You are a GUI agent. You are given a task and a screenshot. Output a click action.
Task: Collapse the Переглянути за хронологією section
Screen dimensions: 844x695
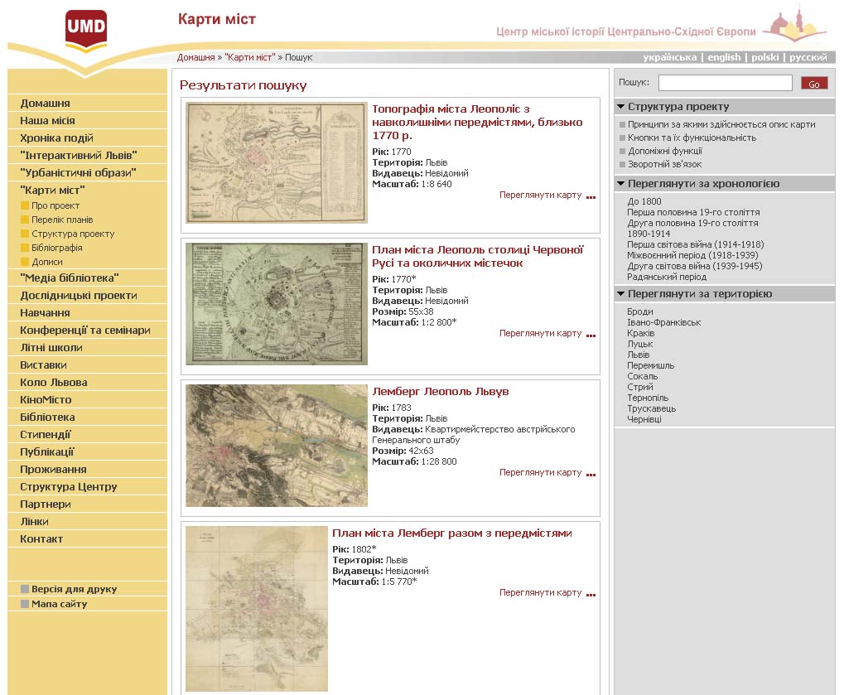click(x=620, y=184)
